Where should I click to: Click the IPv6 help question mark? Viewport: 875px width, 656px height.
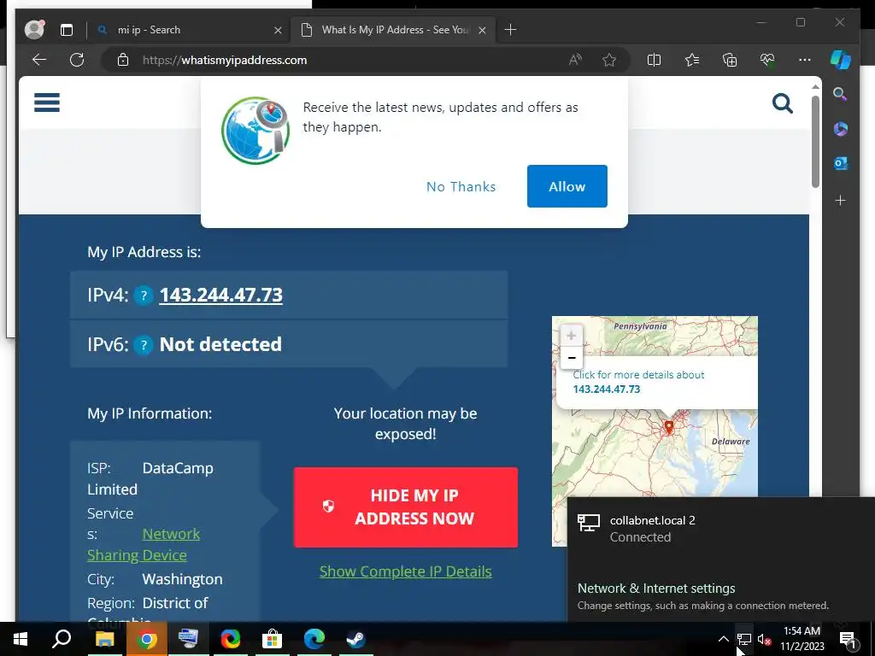(144, 345)
